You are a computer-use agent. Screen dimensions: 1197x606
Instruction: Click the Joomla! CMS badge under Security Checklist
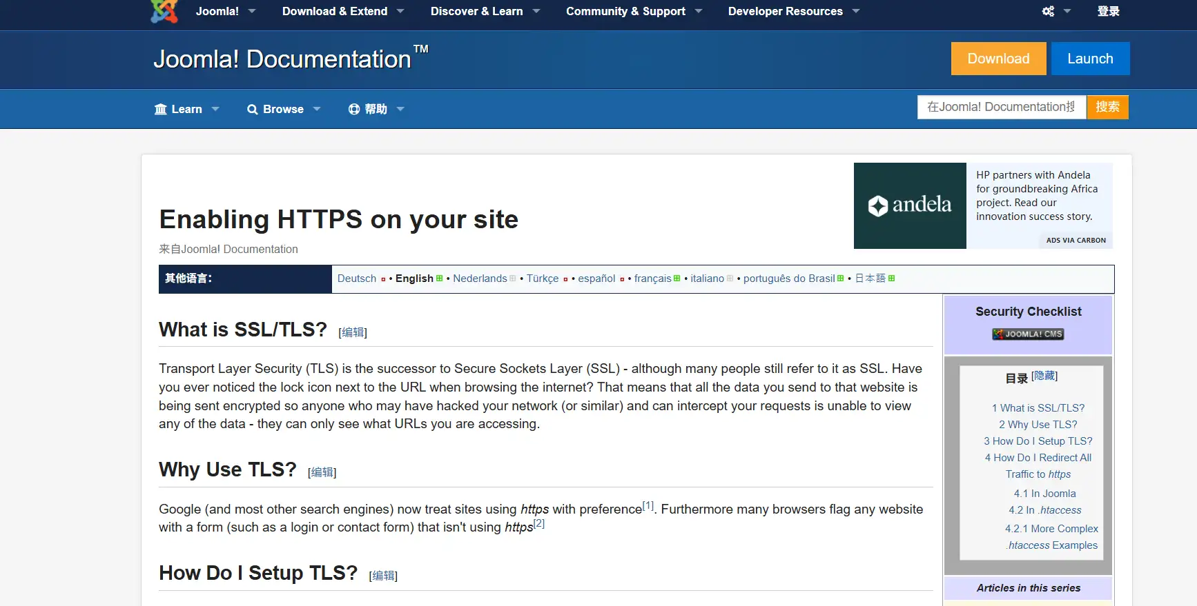[x=1028, y=334]
